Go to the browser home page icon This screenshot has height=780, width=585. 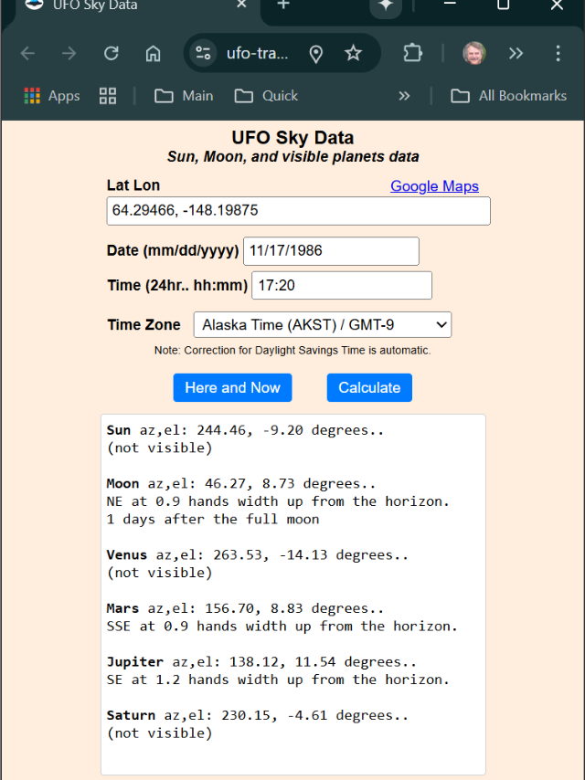(154, 53)
